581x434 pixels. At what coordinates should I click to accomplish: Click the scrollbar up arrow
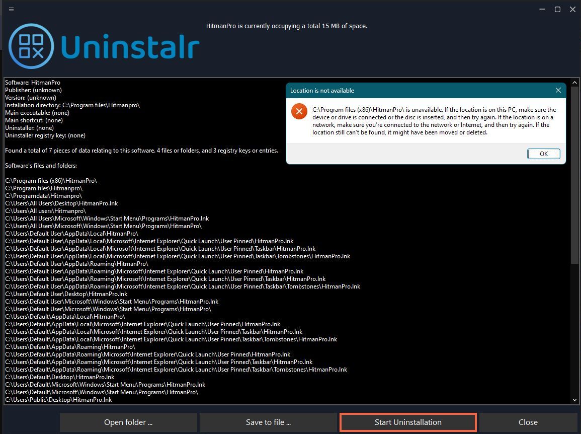coord(574,83)
